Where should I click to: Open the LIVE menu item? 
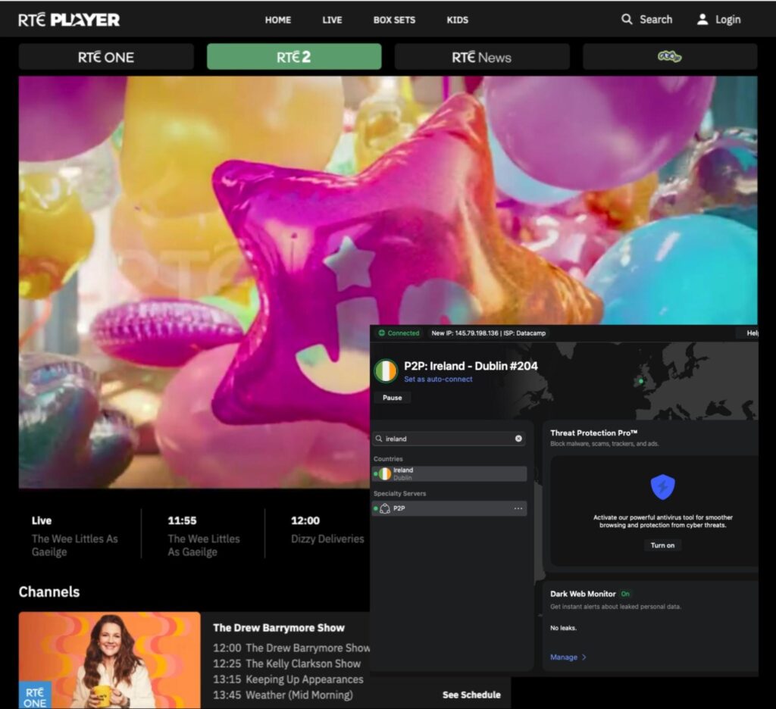[332, 20]
